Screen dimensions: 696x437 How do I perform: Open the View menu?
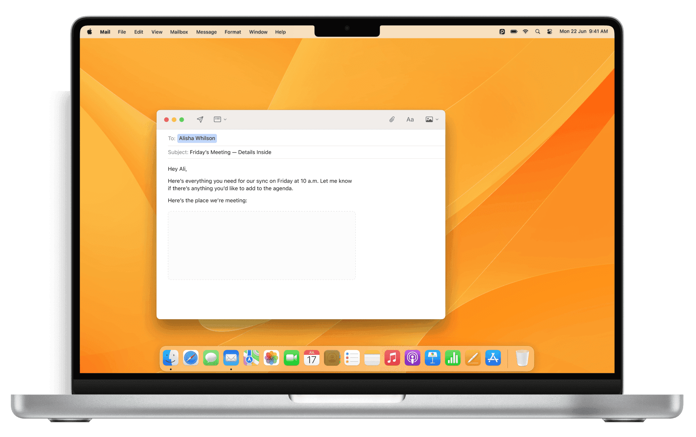click(157, 32)
